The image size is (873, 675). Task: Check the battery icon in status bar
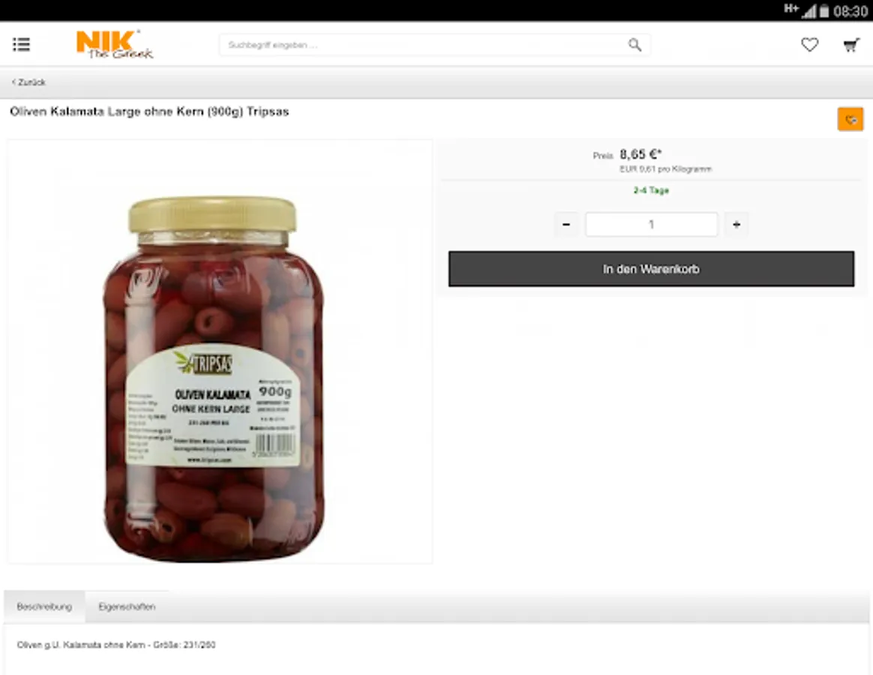(x=824, y=10)
